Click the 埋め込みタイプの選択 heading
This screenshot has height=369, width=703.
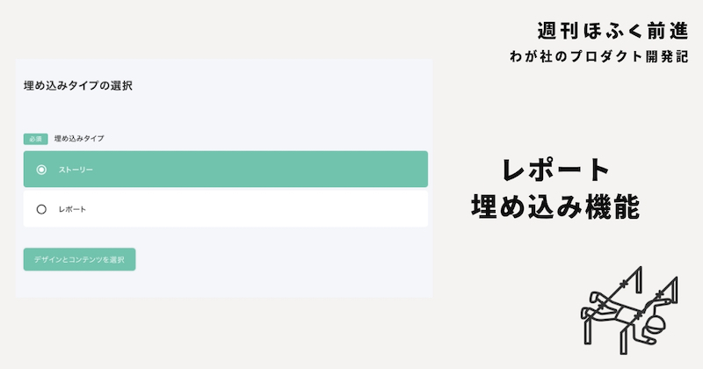[x=78, y=85]
